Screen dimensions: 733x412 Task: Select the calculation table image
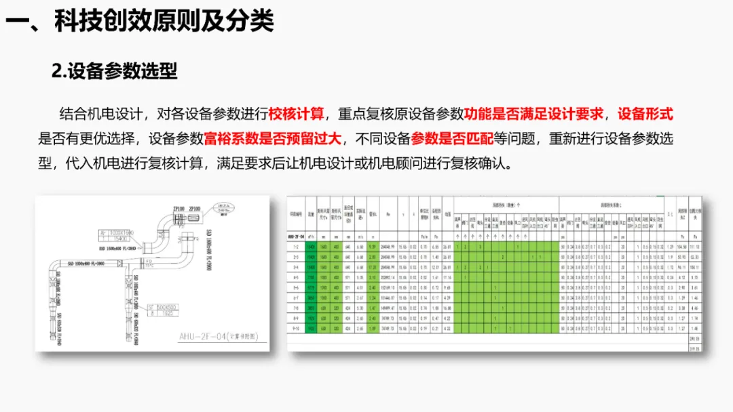tap(495, 273)
